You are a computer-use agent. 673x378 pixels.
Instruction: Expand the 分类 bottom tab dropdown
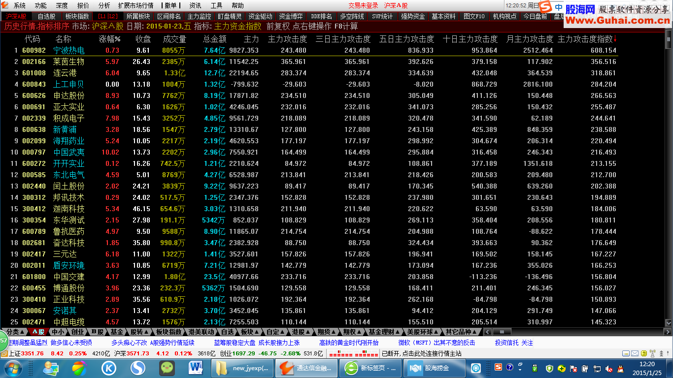(x=16, y=332)
